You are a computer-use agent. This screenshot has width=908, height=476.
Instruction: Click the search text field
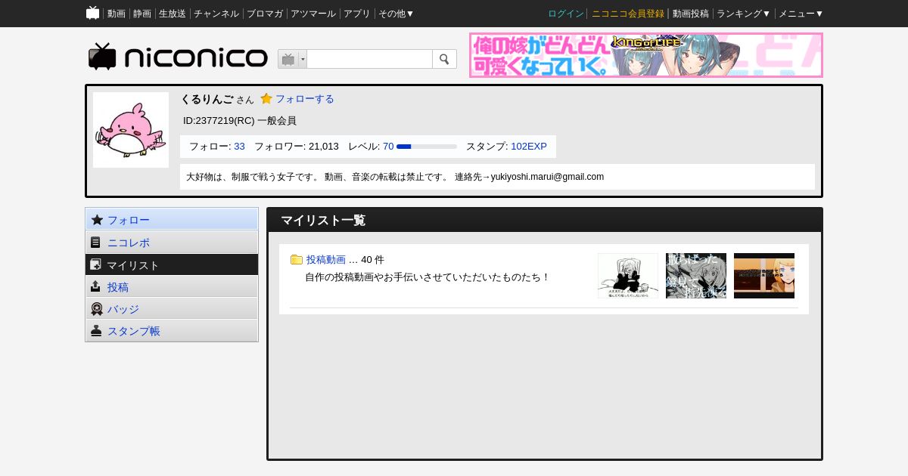(369, 59)
